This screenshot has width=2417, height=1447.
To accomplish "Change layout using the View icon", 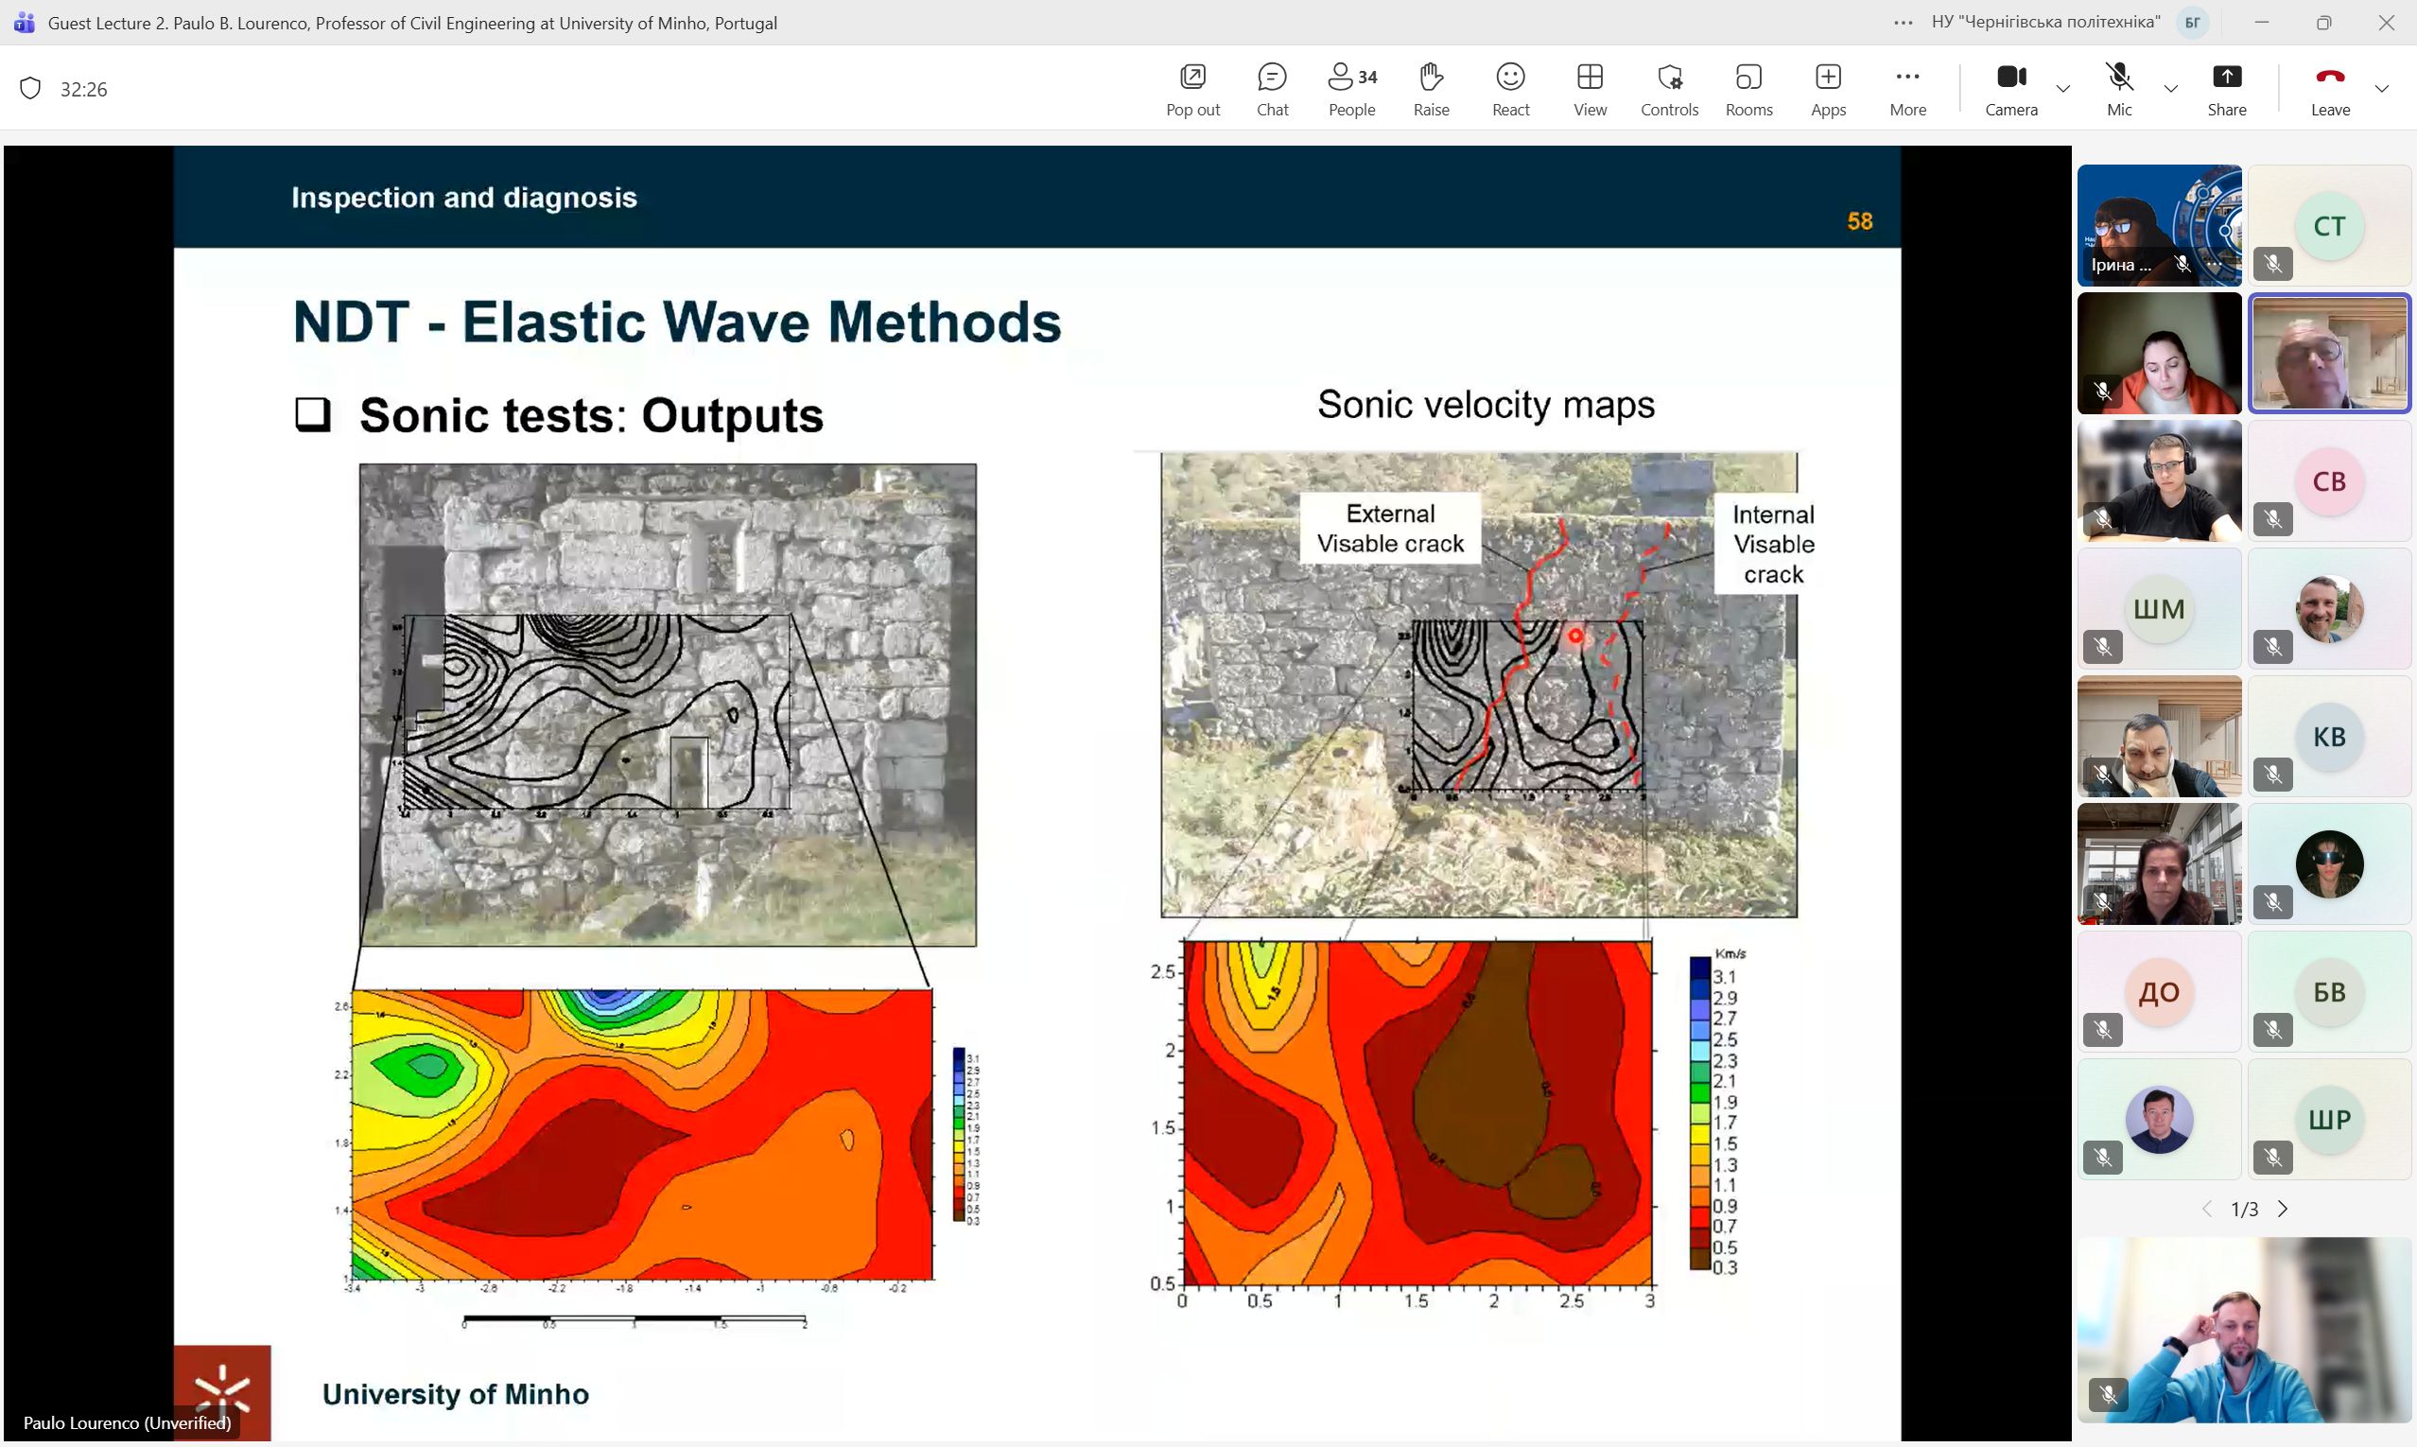I will point(1590,89).
